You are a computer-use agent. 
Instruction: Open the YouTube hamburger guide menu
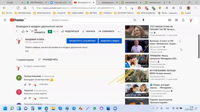point(5,20)
